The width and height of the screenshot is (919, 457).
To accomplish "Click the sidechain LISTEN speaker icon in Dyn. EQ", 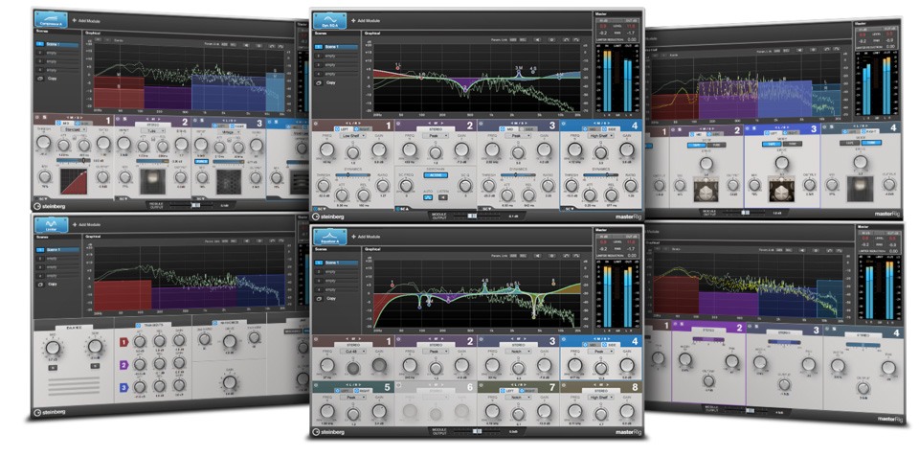I will tap(443, 198).
